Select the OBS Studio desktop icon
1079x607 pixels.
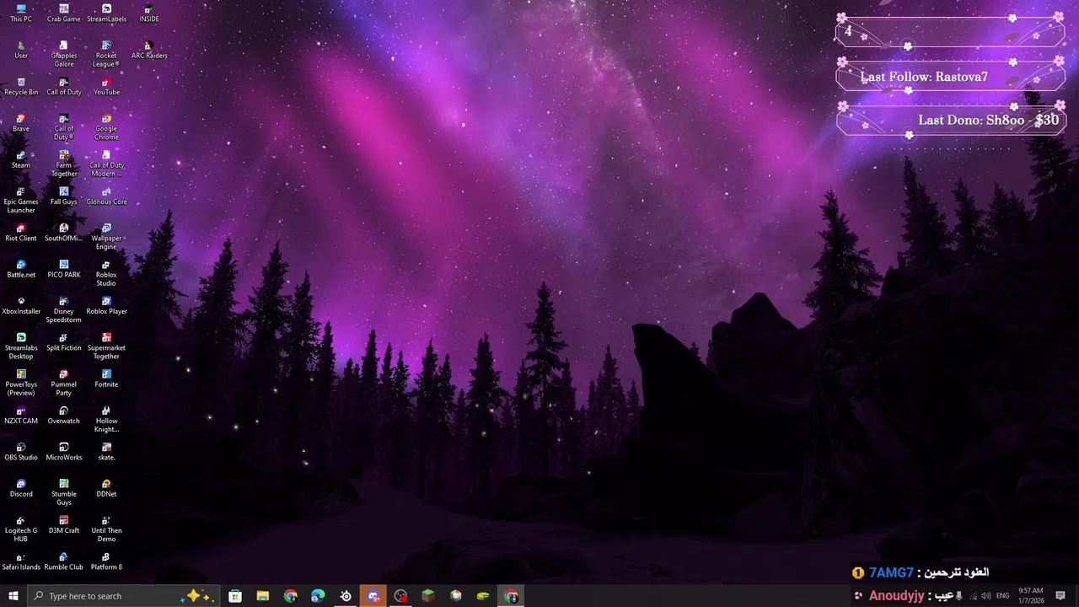coord(21,452)
